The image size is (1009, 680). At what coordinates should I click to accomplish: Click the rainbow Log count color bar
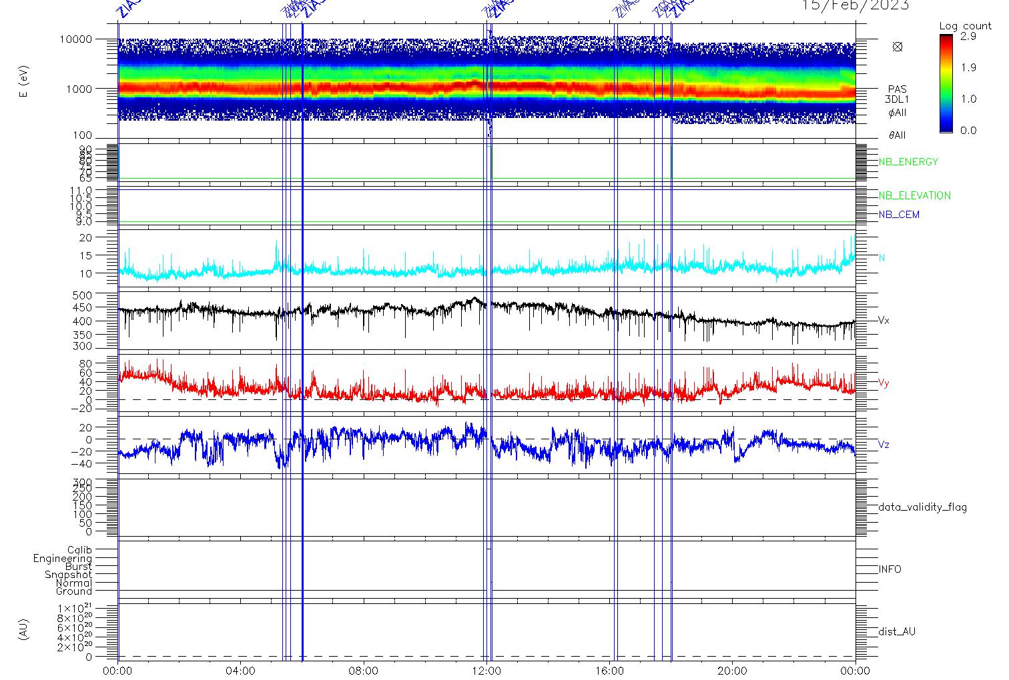point(946,83)
